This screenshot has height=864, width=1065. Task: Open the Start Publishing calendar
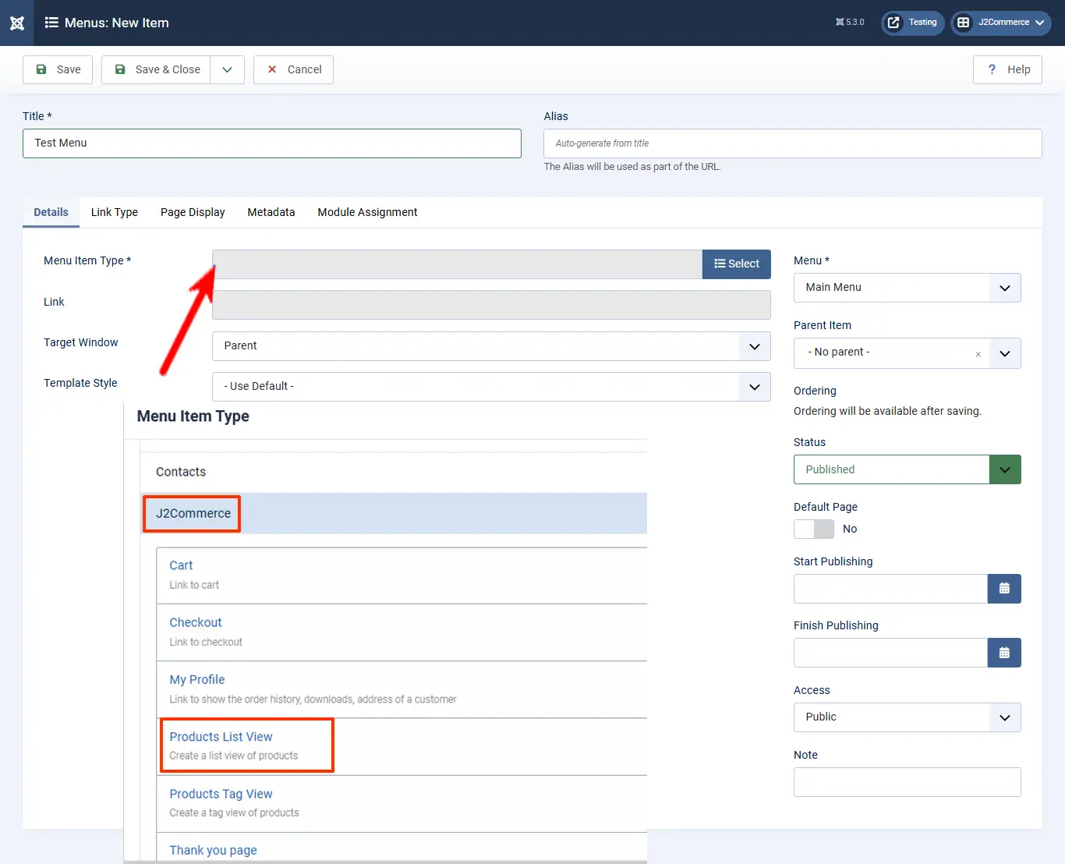(1004, 589)
